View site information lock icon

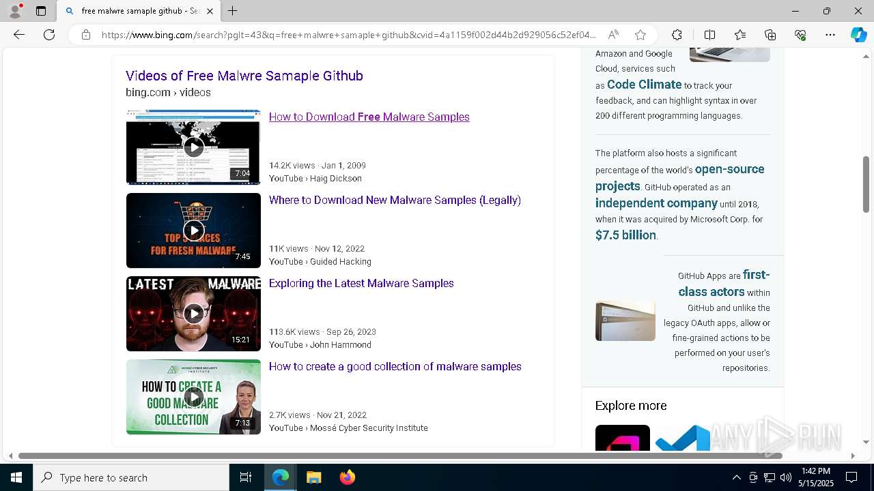click(86, 35)
